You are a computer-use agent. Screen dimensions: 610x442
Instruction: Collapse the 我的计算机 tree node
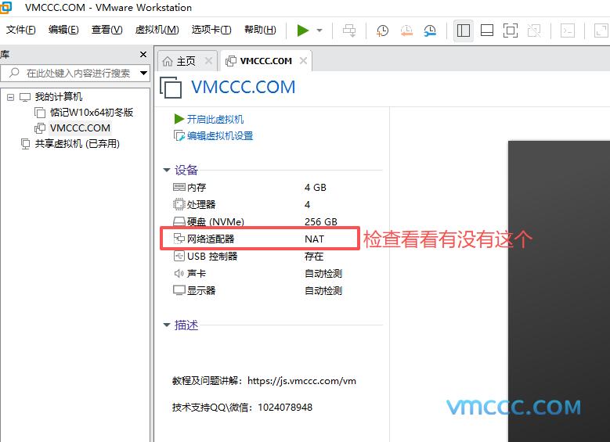(10, 97)
